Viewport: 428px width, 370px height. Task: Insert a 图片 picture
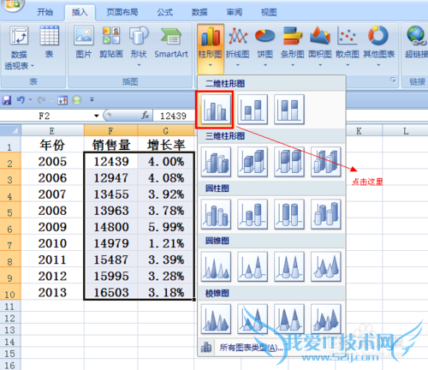point(84,43)
